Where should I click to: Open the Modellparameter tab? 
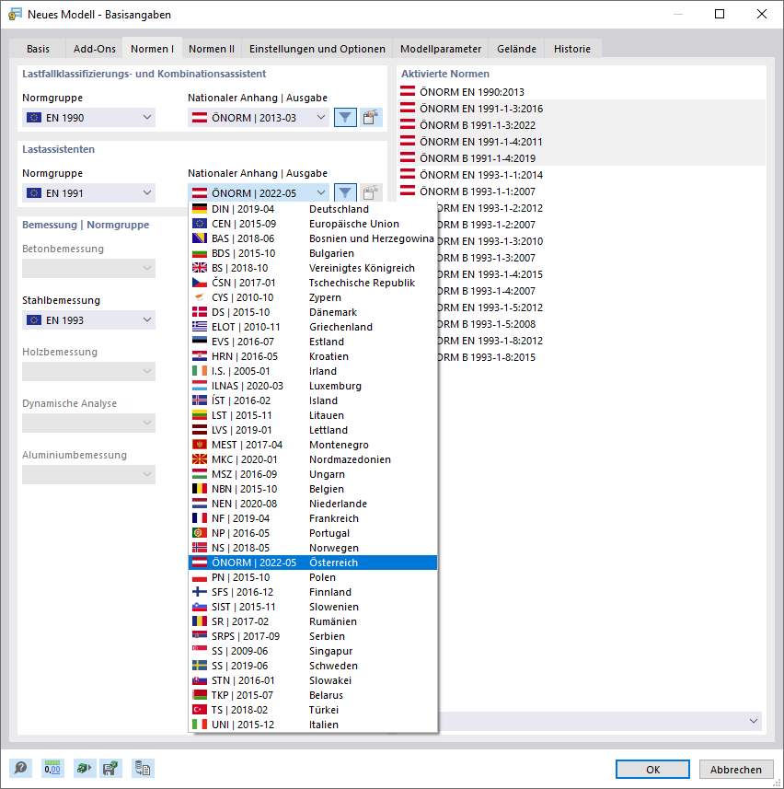441,49
